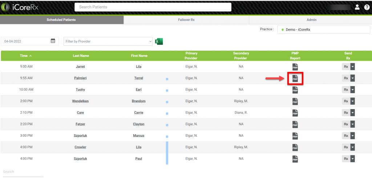
Task: Open first name link Paul
Action: coord(139,159)
